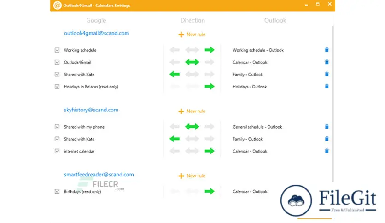Set Working schedule to sync right arrow
This screenshot has height=223, width=385.
coord(210,50)
